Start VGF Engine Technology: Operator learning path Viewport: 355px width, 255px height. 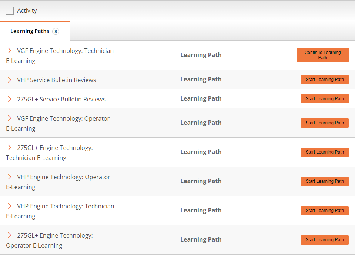click(325, 123)
